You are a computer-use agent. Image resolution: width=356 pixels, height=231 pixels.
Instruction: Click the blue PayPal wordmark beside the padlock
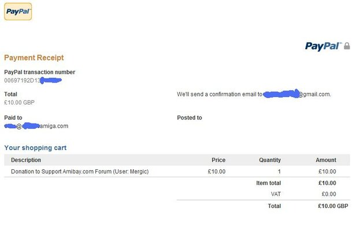[x=323, y=46]
